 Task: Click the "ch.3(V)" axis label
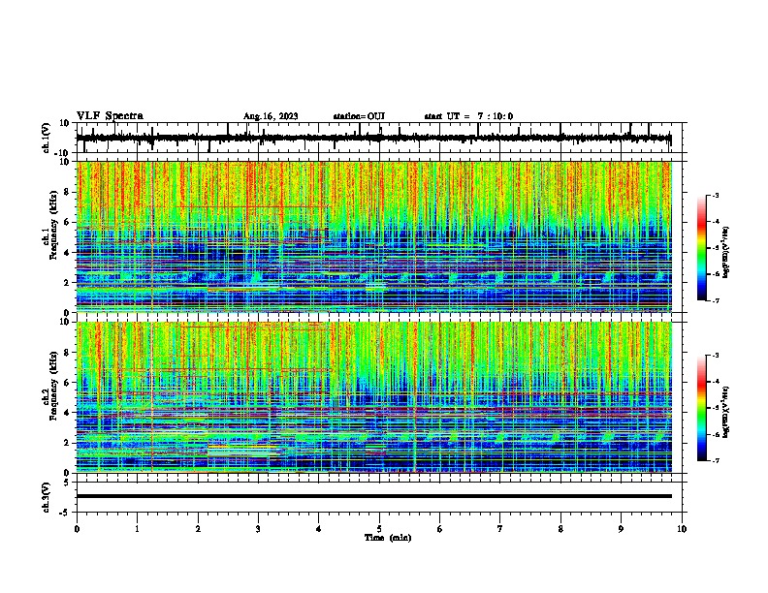pyautogui.click(x=46, y=498)
